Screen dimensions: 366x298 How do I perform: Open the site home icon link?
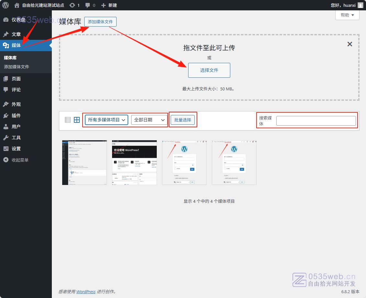click(17, 5)
